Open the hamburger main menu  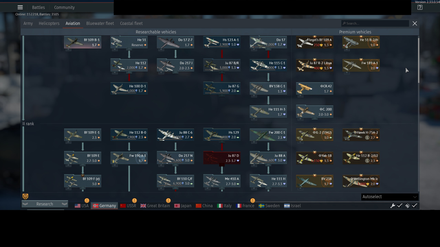point(20,7)
